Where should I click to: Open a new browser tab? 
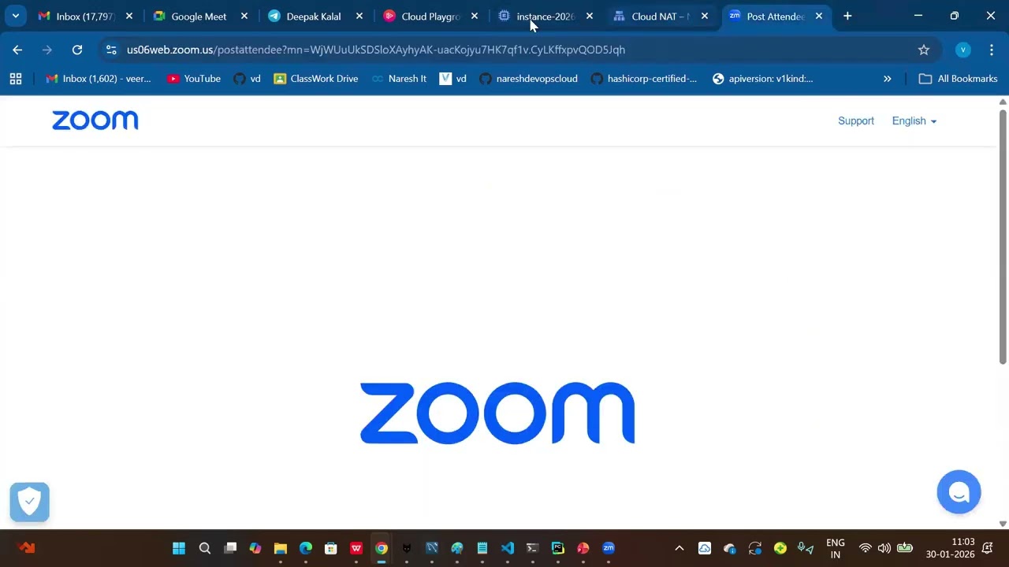pos(847,16)
